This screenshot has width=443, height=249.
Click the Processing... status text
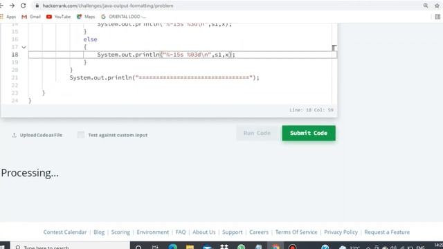coord(30,173)
